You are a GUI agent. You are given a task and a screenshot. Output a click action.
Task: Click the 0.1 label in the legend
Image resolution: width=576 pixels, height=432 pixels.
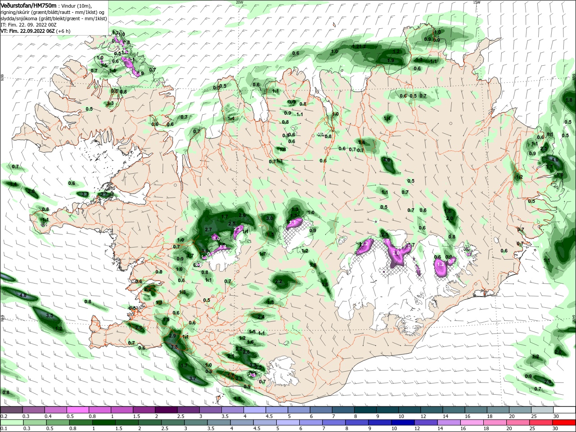[x=3, y=429]
